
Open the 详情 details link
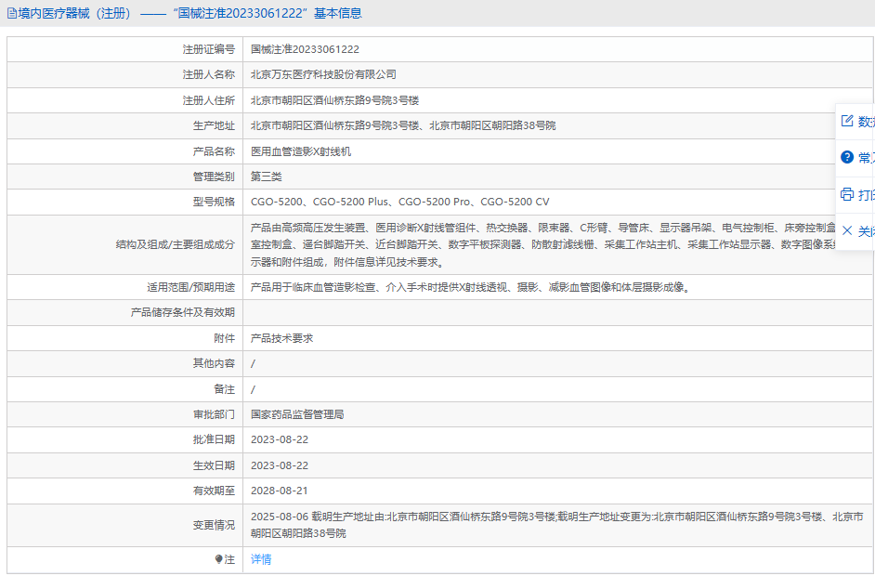[261, 559]
